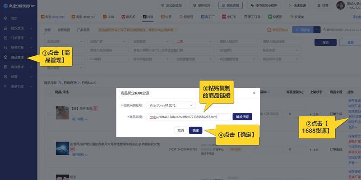Click the 1688 platform icon
The width and height of the screenshot is (361, 180).
tap(105, 17)
